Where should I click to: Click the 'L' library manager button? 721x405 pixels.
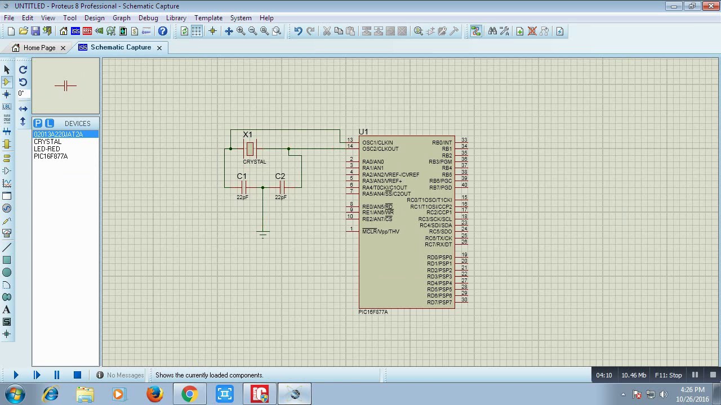point(50,123)
